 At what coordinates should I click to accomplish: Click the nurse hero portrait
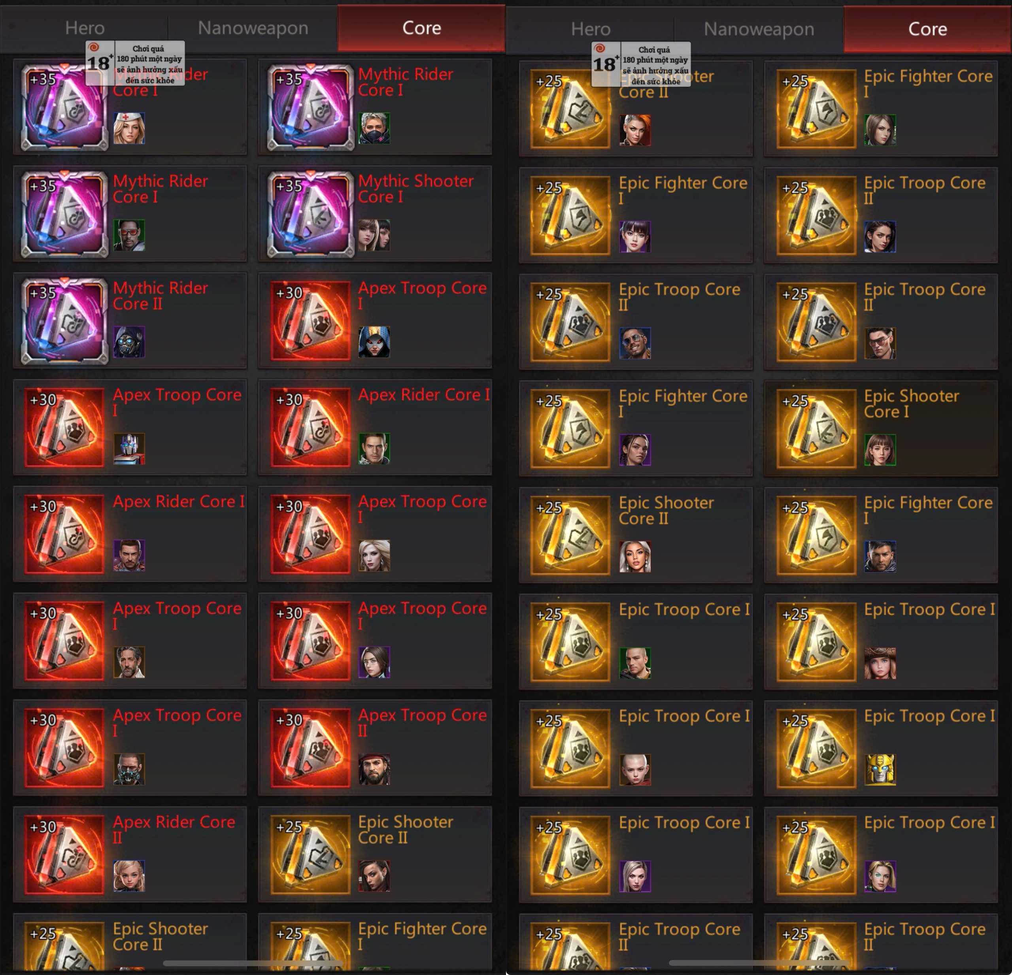pos(129,128)
